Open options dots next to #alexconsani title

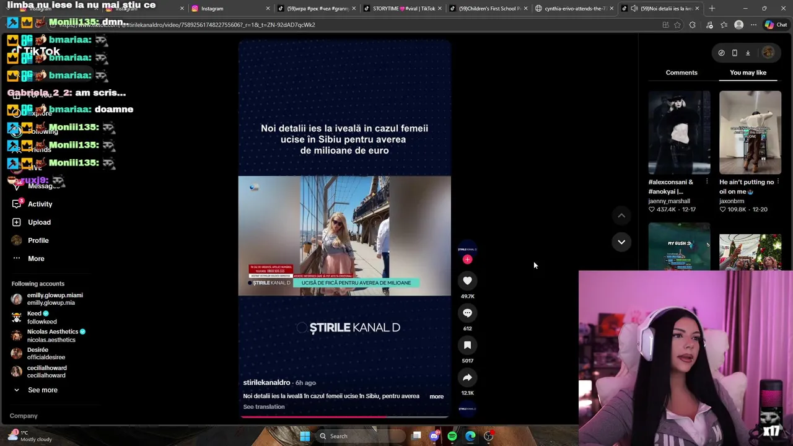707,182
